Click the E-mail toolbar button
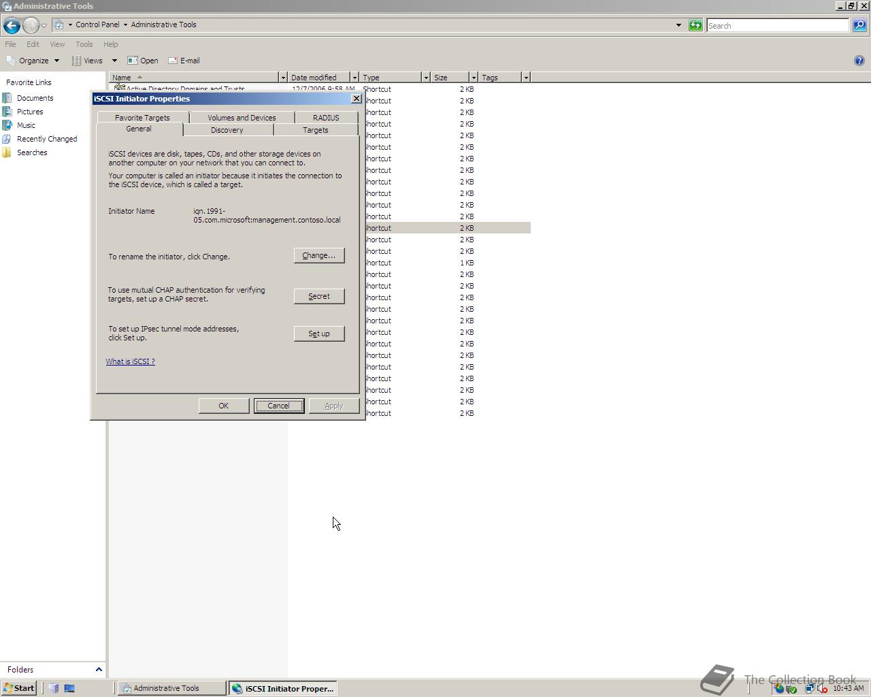Viewport: 871px width, 697px height. 184,61
